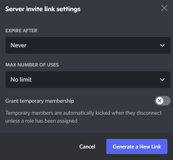Click Generate a New Link button
The height and width of the screenshot is (160, 173).
(x=137, y=146)
